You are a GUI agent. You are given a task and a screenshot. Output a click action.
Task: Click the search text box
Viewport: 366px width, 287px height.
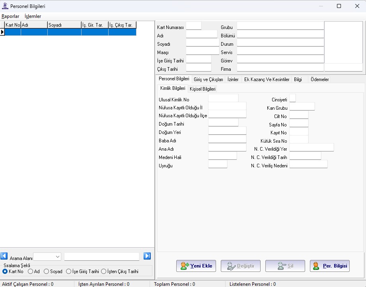pos(102,257)
